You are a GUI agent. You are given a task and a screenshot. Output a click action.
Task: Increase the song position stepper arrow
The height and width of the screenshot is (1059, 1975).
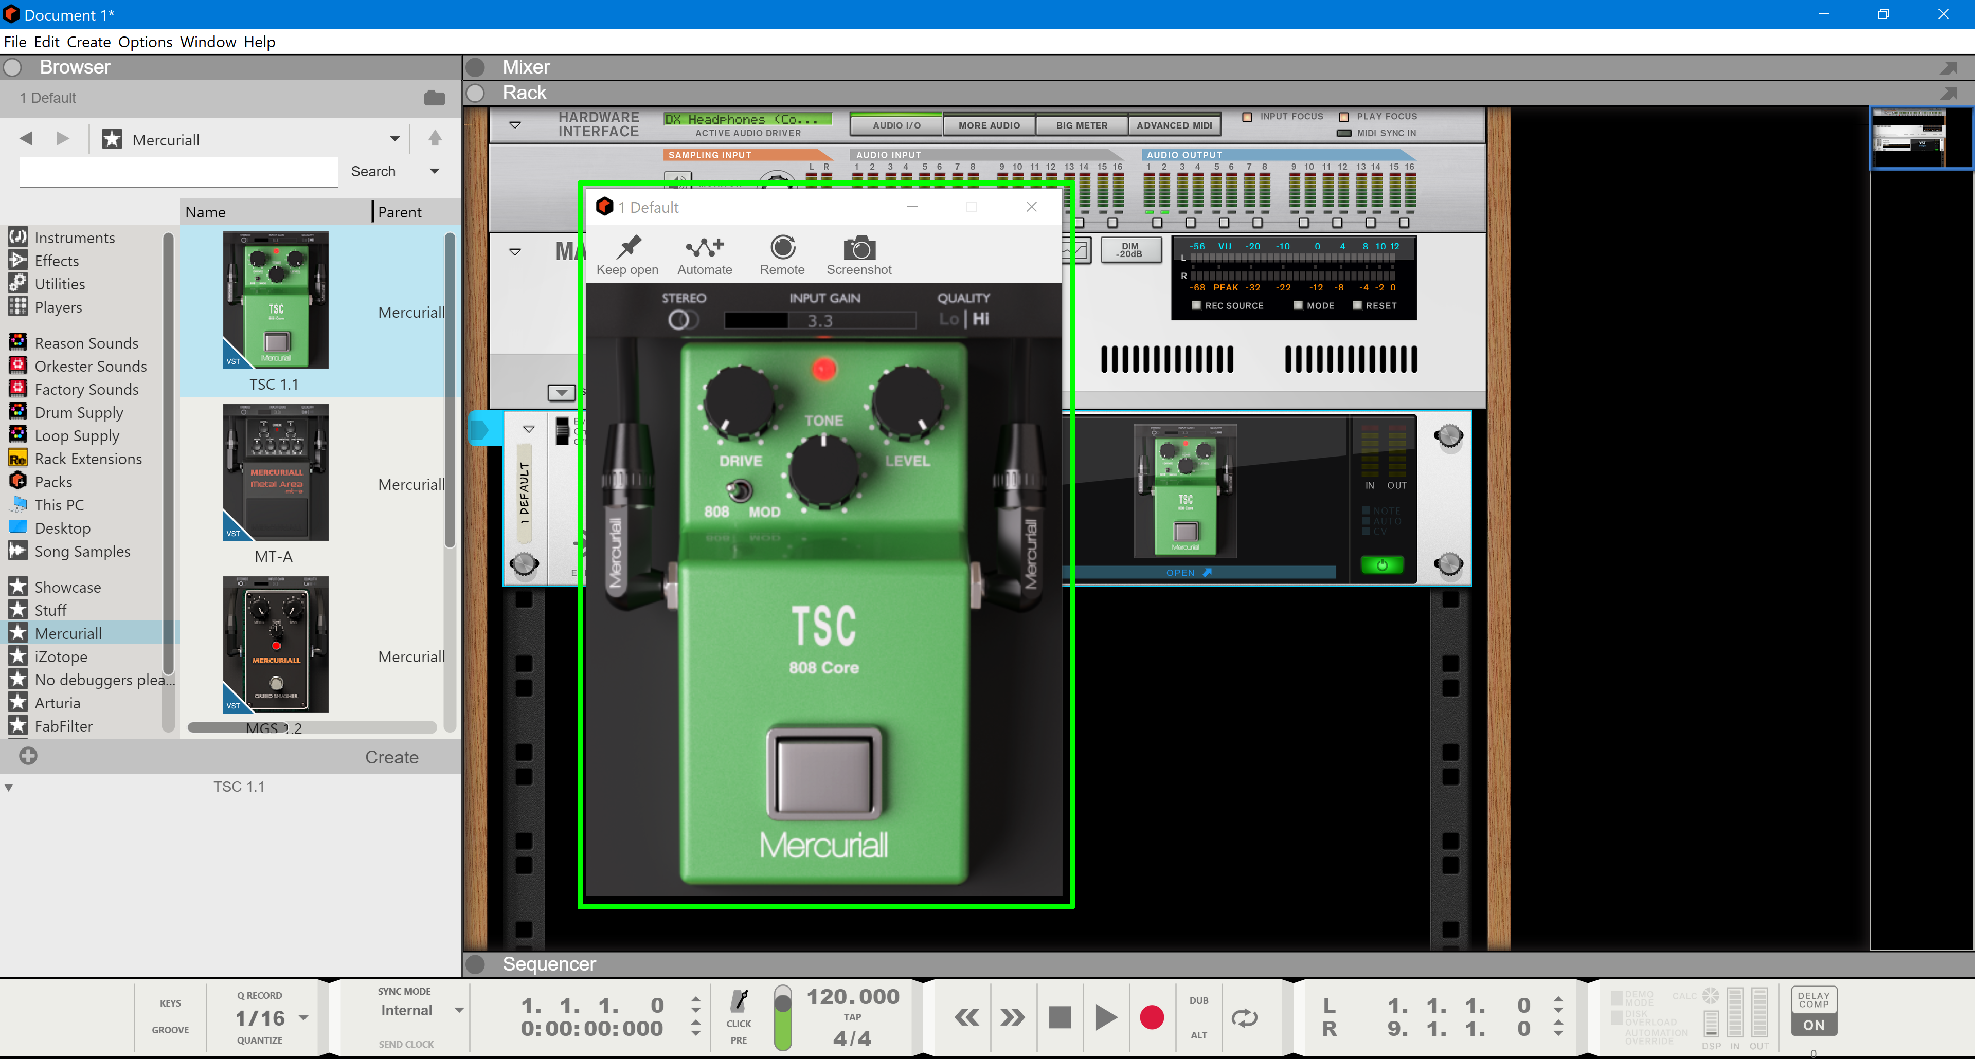(695, 999)
